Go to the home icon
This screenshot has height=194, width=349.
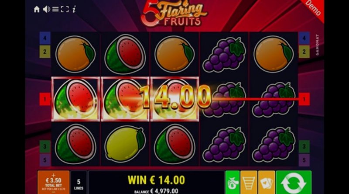click(x=37, y=9)
